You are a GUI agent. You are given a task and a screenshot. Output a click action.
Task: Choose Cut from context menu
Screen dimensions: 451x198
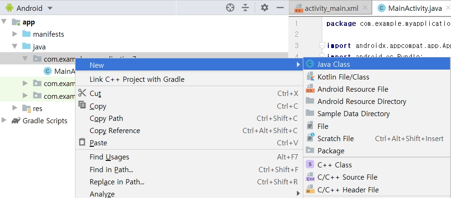(189, 94)
